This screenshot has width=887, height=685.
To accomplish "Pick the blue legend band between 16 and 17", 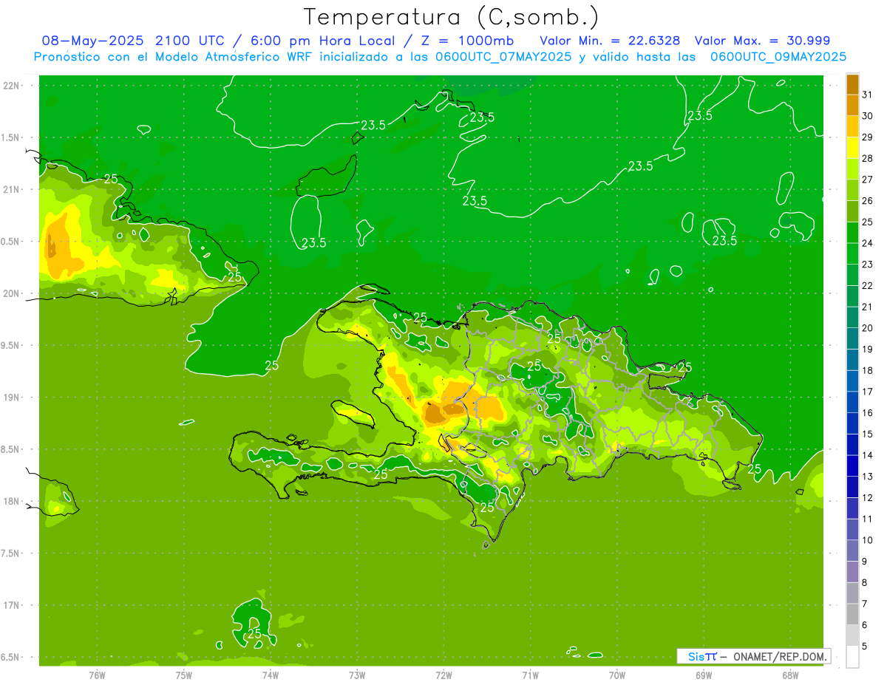I will (852, 403).
